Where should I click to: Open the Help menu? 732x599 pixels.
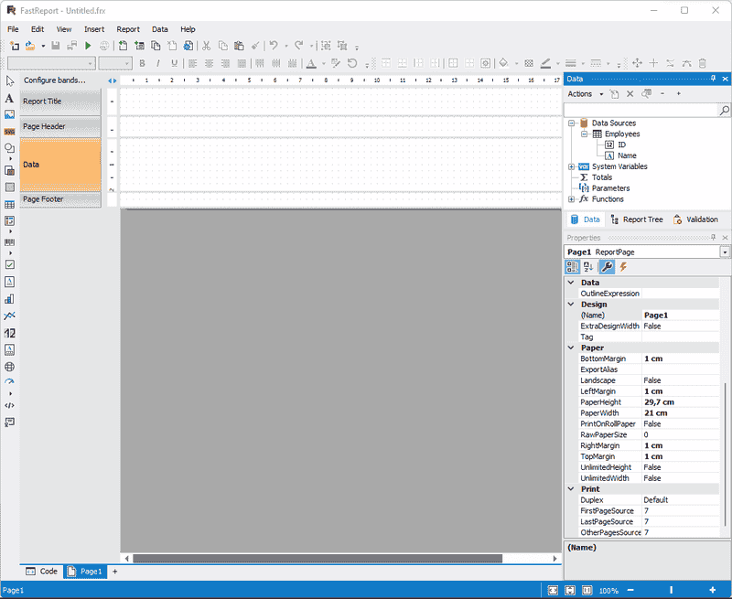pyautogui.click(x=188, y=29)
